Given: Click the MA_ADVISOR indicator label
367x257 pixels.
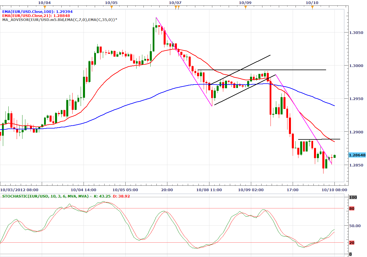Looking at the screenshot, I should [x=60, y=20].
